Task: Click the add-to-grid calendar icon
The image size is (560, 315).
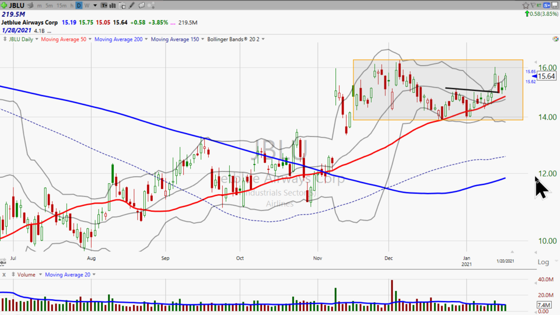Action: (122, 6)
